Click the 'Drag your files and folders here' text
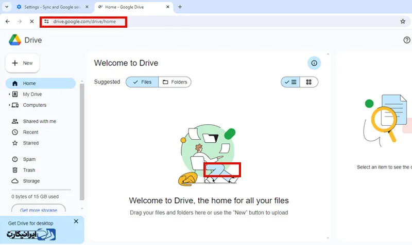412x245 pixels. (x=209, y=213)
